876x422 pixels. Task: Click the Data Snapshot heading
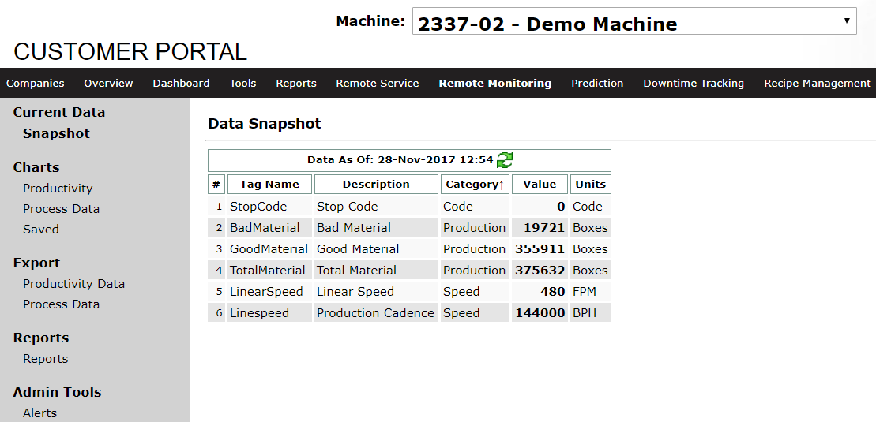(265, 124)
